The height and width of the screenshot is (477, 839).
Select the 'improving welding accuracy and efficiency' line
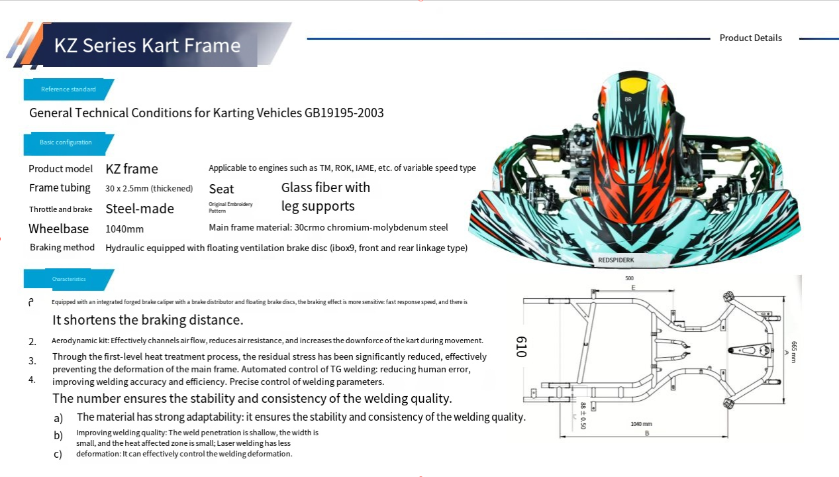coord(218,382)
